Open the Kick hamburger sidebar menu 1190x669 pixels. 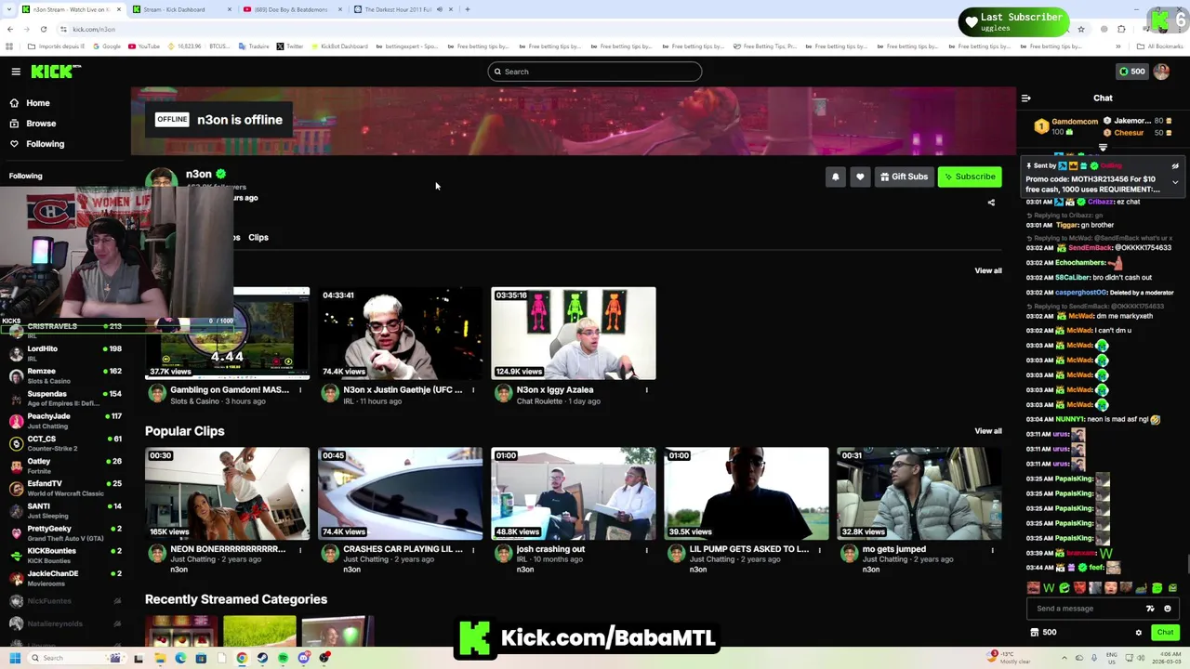16,72
